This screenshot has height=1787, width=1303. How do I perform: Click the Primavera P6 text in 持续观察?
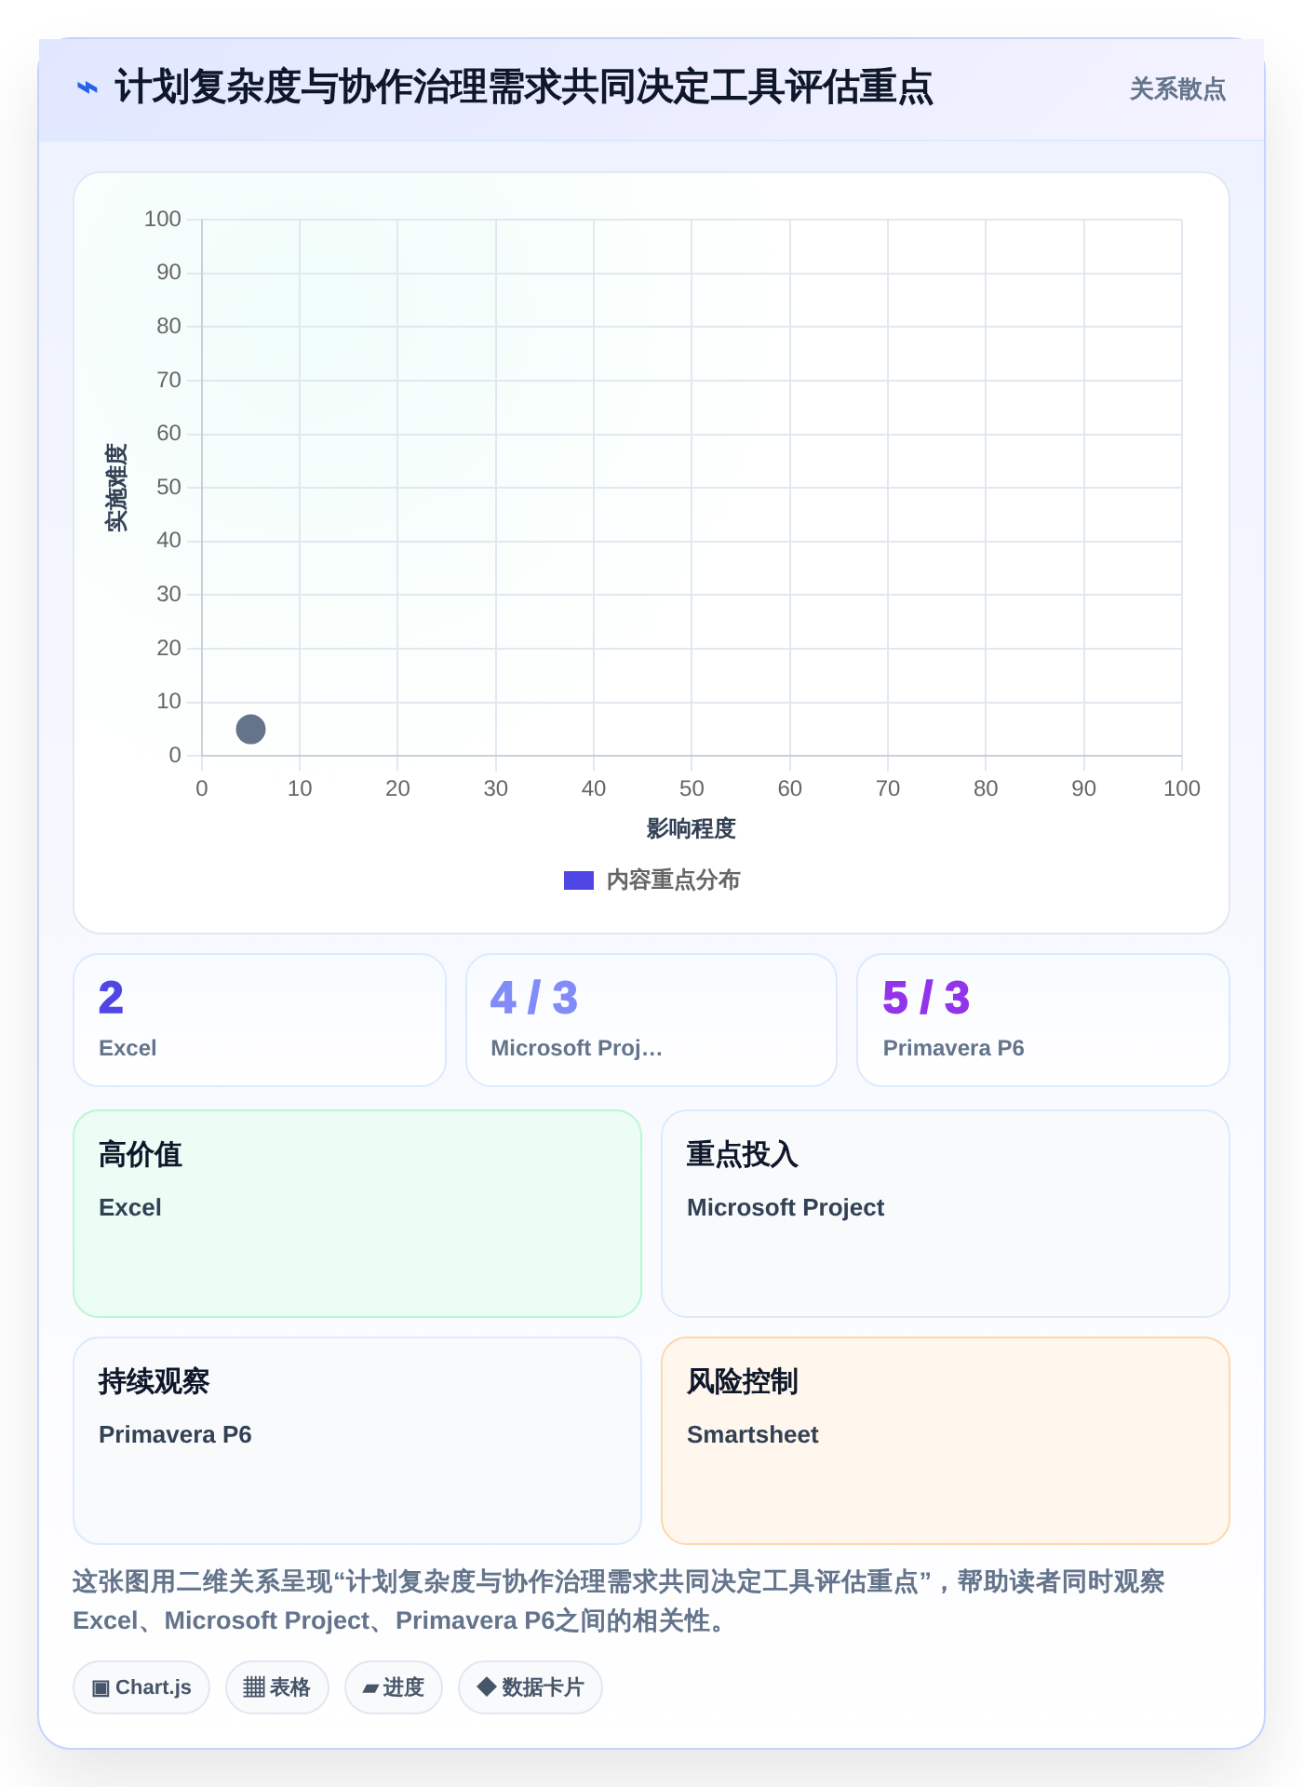click(x=175, y=1434)
